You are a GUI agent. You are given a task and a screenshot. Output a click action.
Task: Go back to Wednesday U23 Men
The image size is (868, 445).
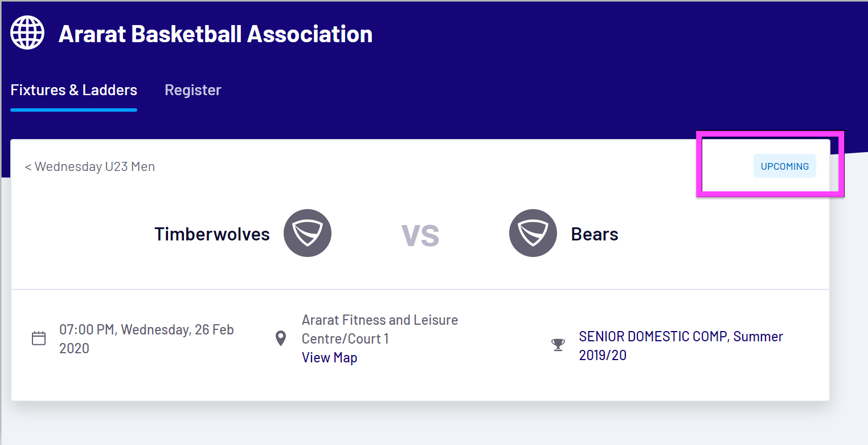tap(95, 167)
